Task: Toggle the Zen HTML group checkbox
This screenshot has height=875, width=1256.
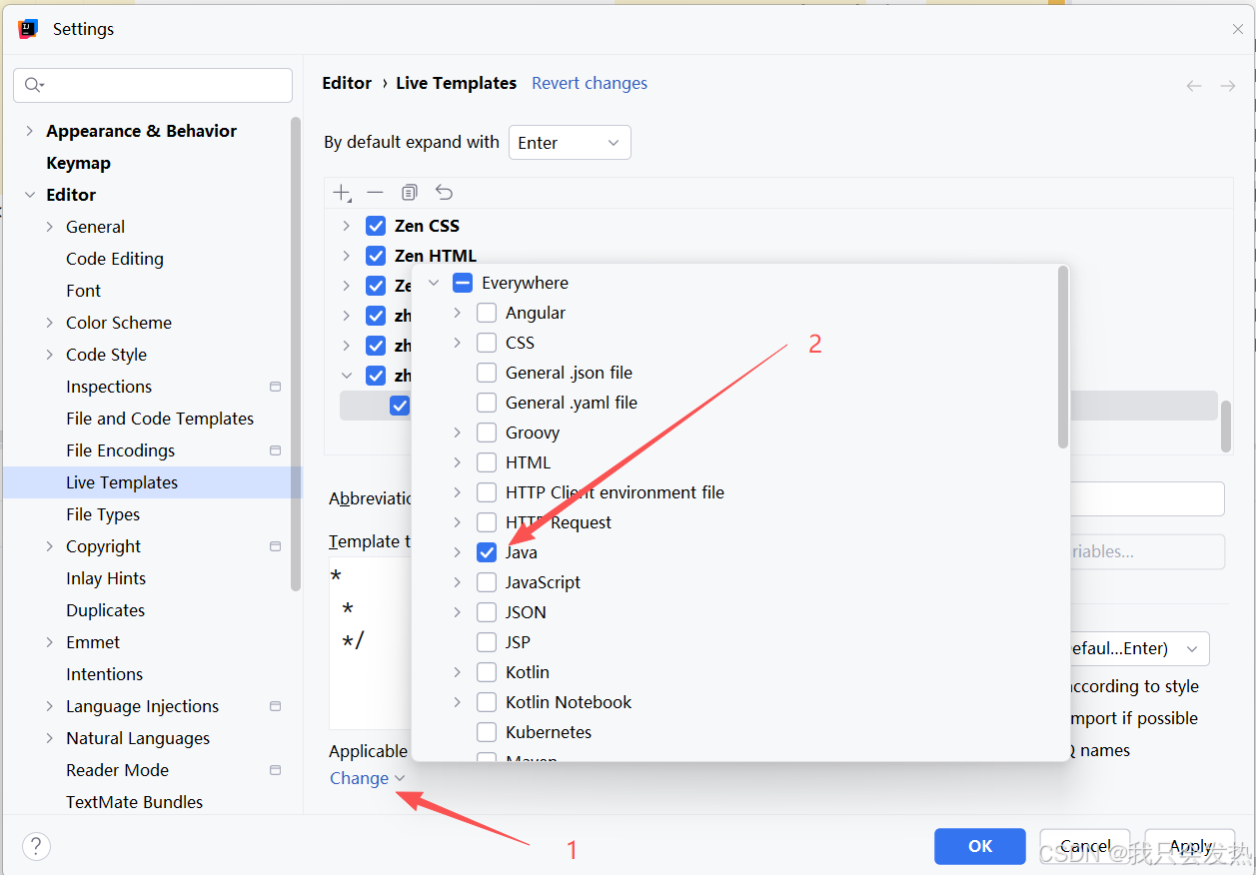Action: [376, 256]
